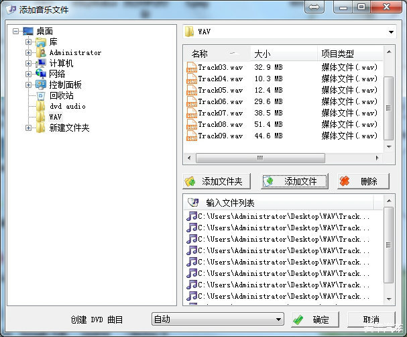Select dvd audio in folder tree
407x337 pixels.
tap(68, 106)
